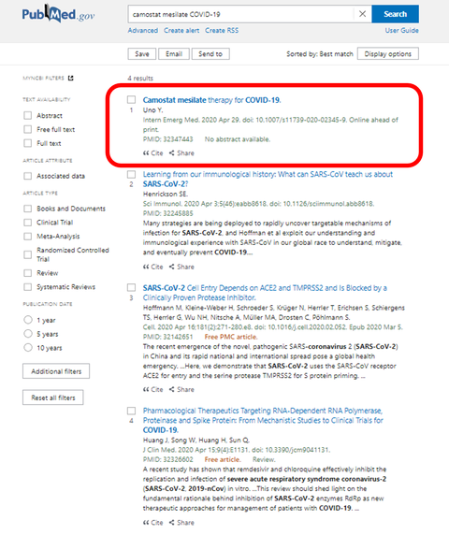Click the blue Search button
The height and width of the screenshot is (535, 449).
[x=395, y=14]
